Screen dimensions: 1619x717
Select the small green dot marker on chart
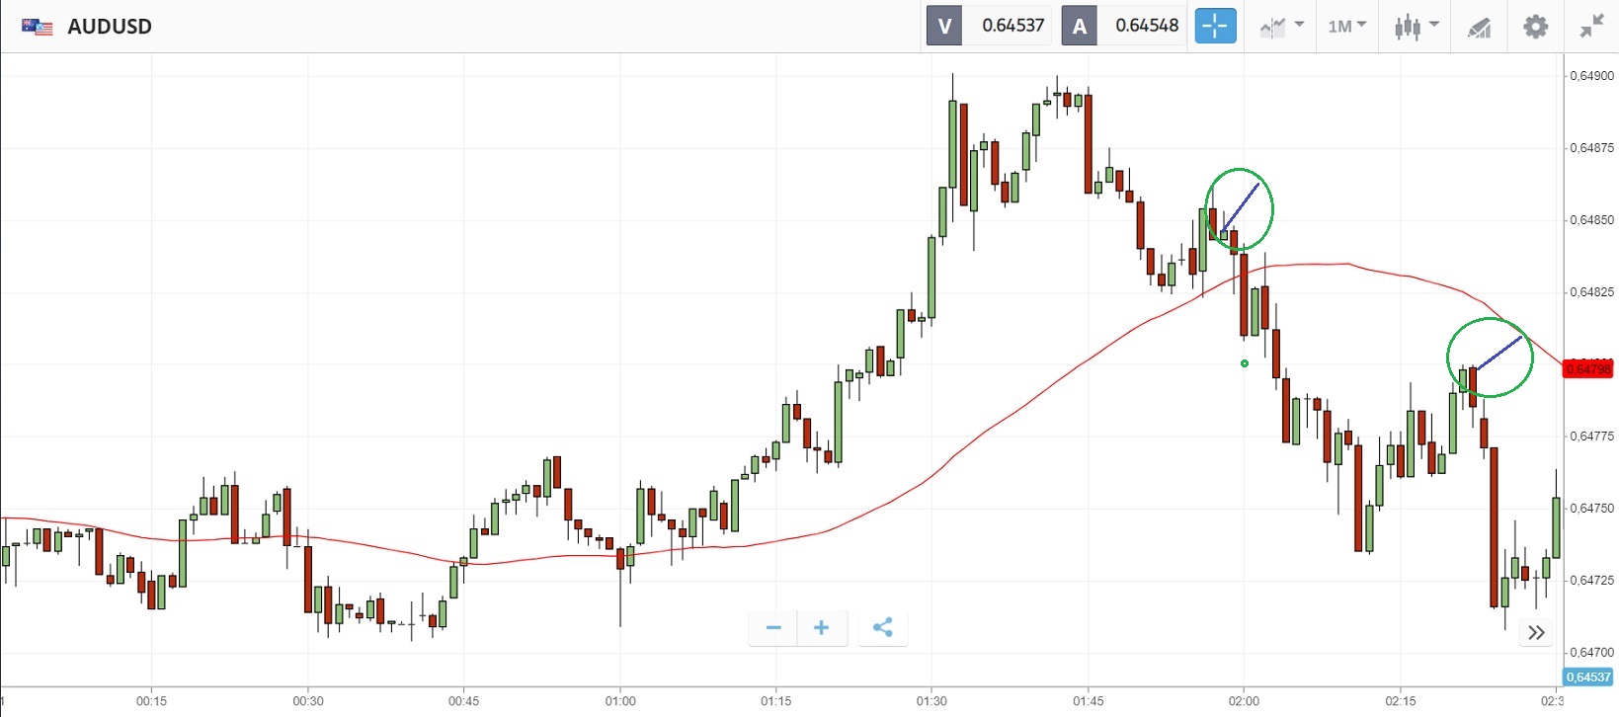coord(1245,363)
